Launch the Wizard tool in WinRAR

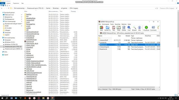coord(134,28)
